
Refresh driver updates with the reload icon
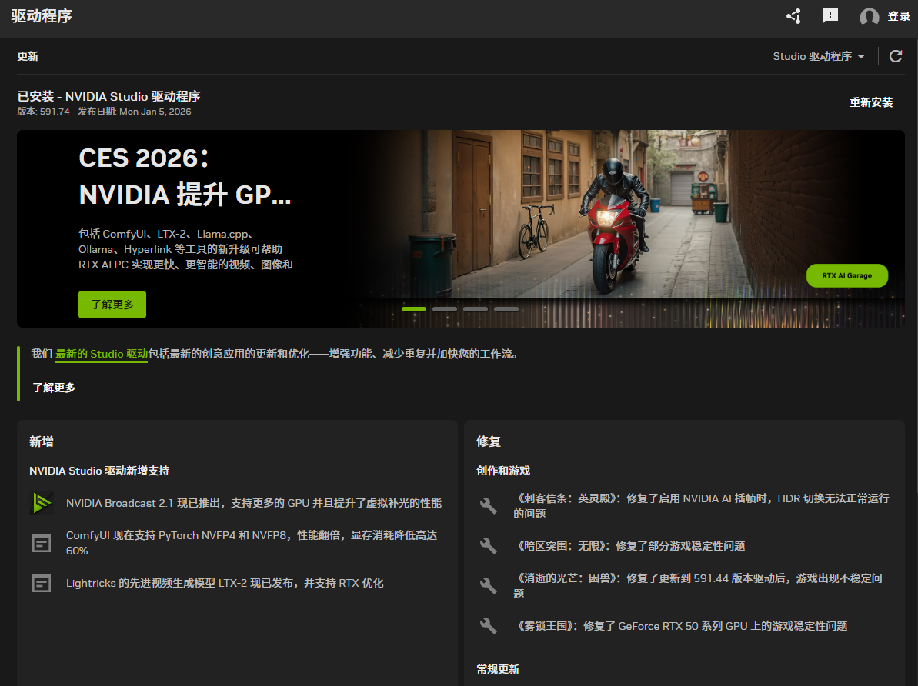[896, 56]
